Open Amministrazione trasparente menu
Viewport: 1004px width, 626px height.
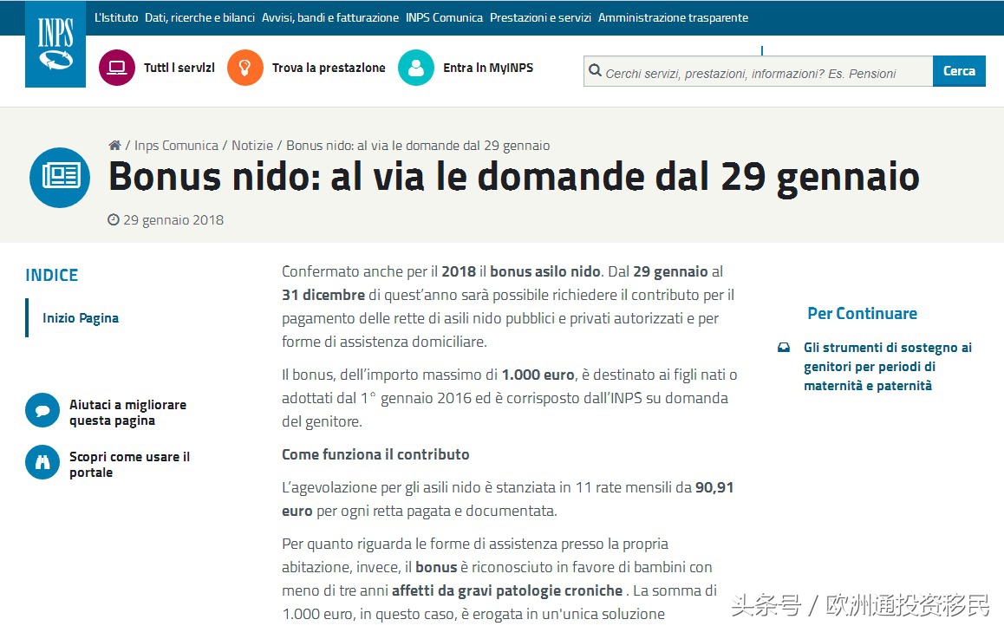point(673,17)
